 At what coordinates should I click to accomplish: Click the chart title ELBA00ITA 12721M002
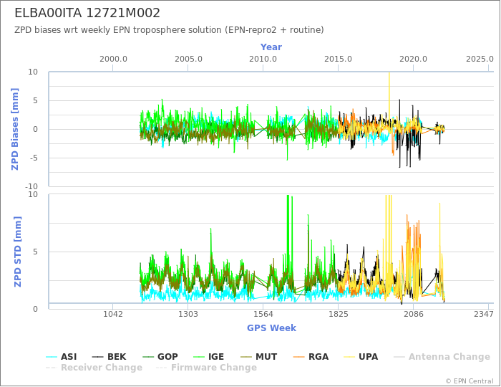(x=87, y=13)
